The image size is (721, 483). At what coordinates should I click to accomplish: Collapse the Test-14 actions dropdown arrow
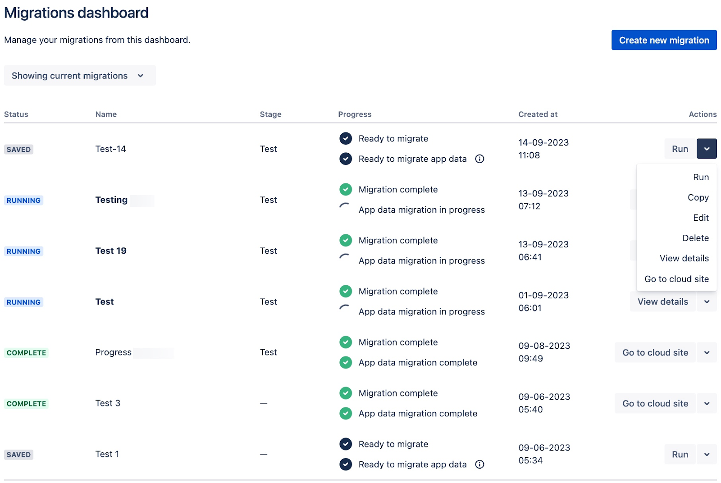(707, 149)
